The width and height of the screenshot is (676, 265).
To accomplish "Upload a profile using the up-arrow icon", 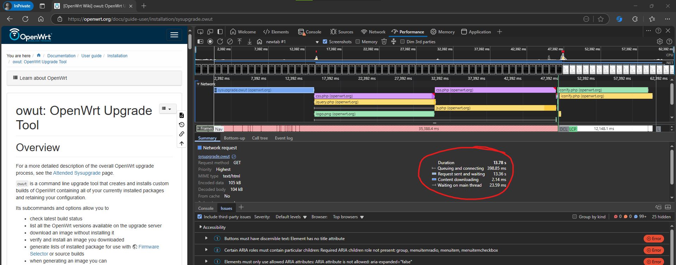I will [240, 41].
